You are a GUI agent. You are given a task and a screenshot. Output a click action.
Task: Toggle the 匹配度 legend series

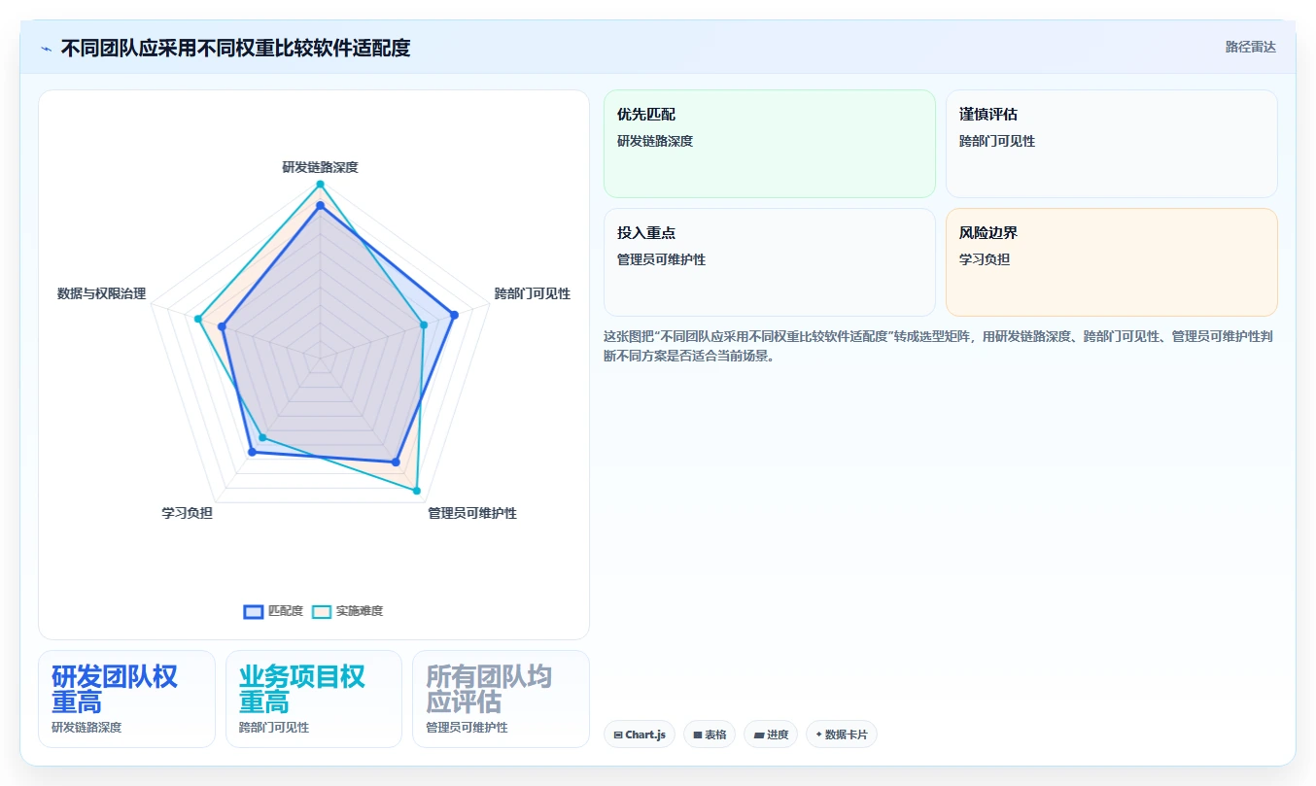pyautogui.click(x=273, y=611)
